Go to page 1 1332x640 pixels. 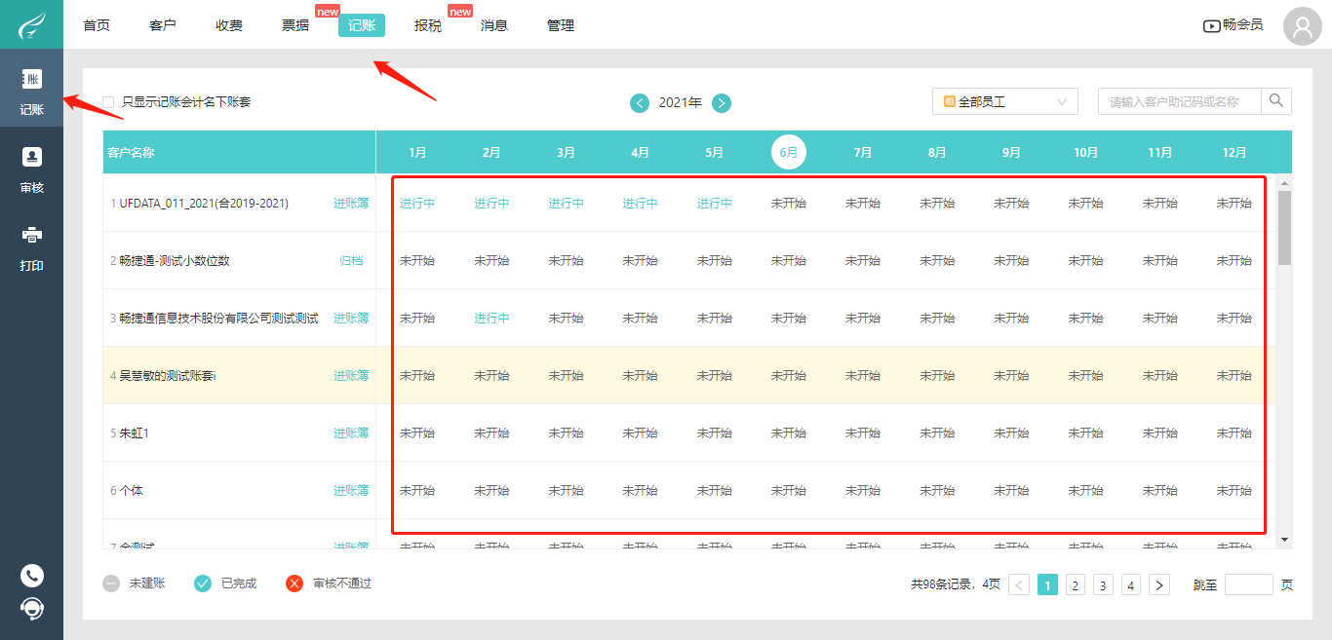click(1048, 584)
